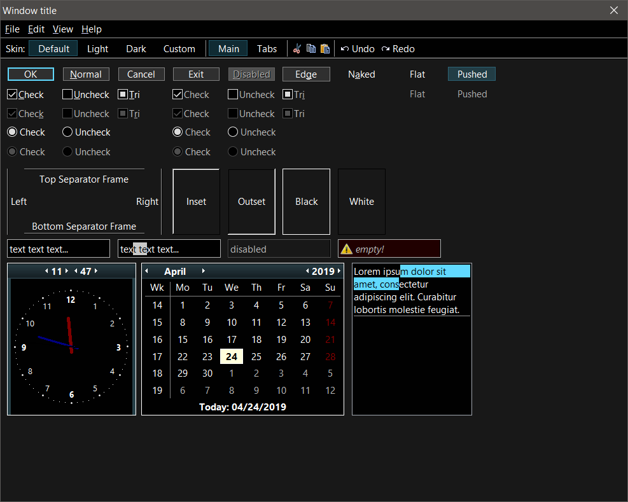Click the Cancel button
The image size is (628, 502).
click(x=141, y=74)
